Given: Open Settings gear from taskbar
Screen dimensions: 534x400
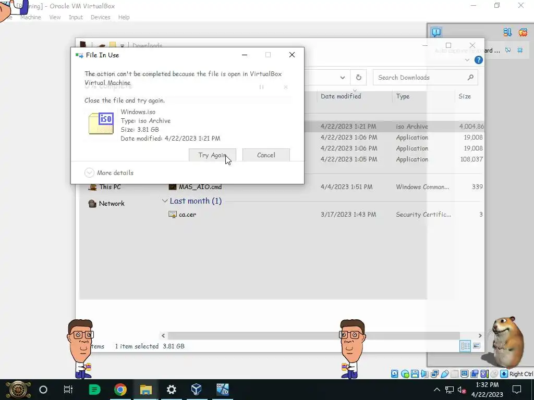Looking at the screenshot, I should pyautogui.click(x=171, y=390).
